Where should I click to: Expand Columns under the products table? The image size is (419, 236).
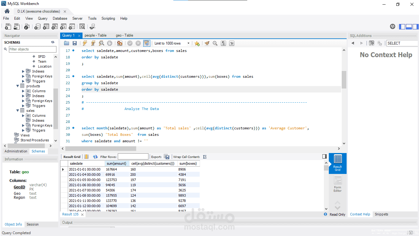[23, 91]
